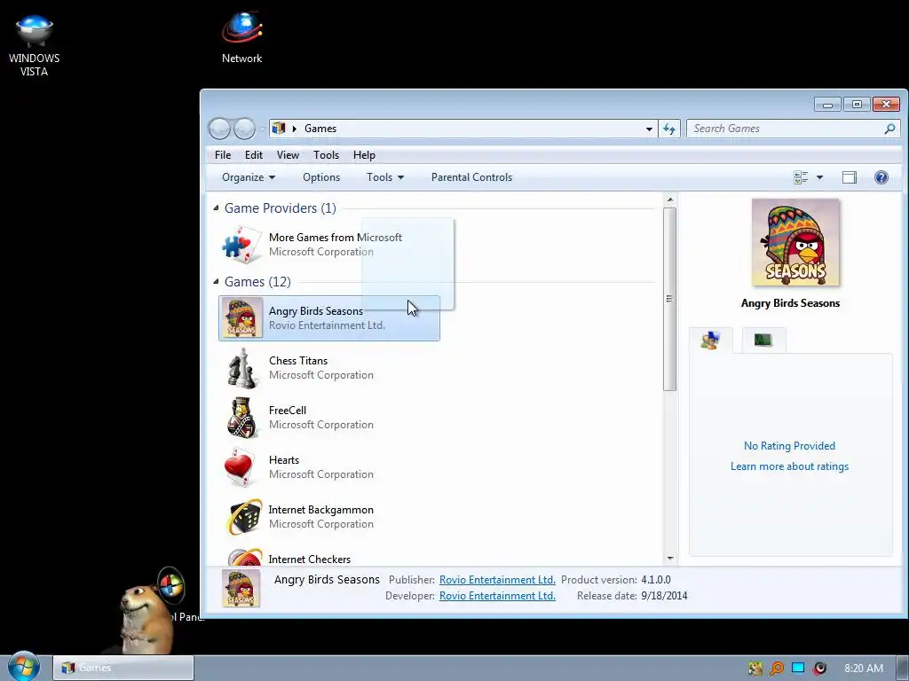Click the Developer Rovio Entertainment Ltd. link

point(497,596)
